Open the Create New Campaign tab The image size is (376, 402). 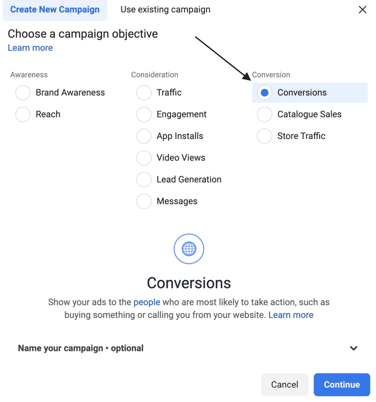pyautogui.click(x=55, y=10)
